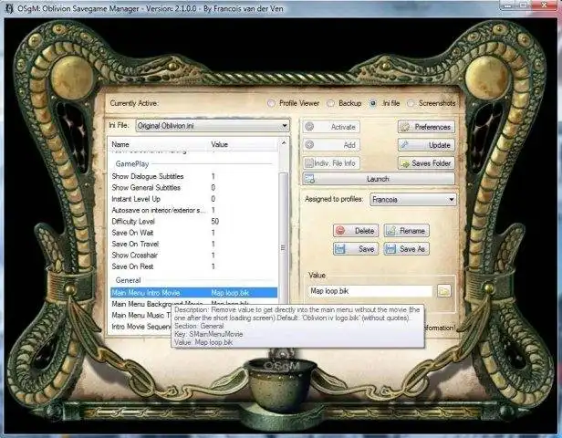Image resolution: width=562 pixels, height=438 pixels.
Task: Click the Difficulty Level value 50
Action: pos(215,222)
